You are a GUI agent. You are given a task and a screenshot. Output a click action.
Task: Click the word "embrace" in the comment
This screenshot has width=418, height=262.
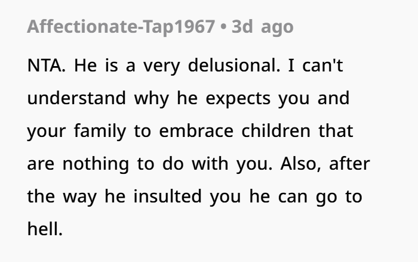pyautogui.click(x=196, y=131)
